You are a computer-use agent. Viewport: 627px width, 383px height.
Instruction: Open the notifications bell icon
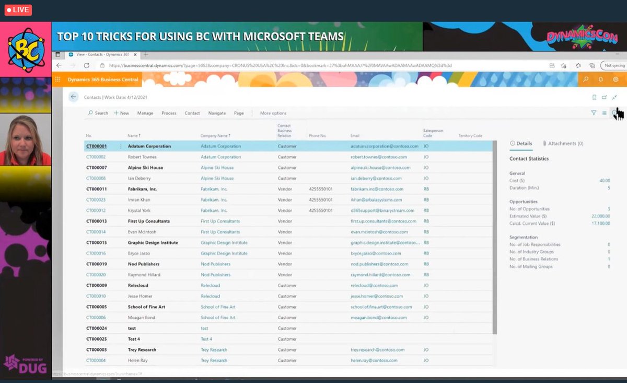click(601, 80)
